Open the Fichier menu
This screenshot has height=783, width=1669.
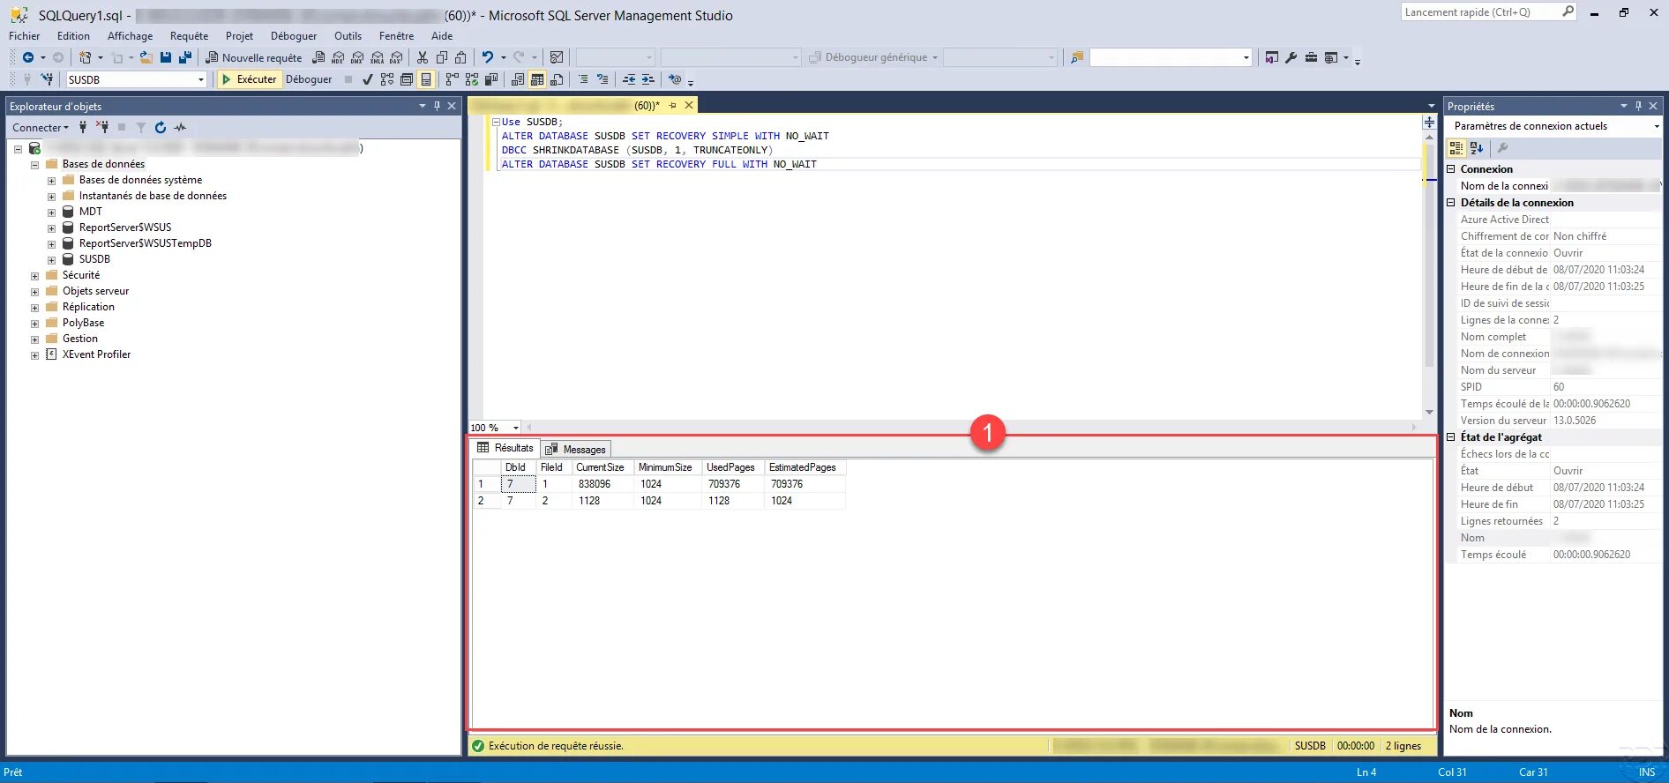pos(25,36)
